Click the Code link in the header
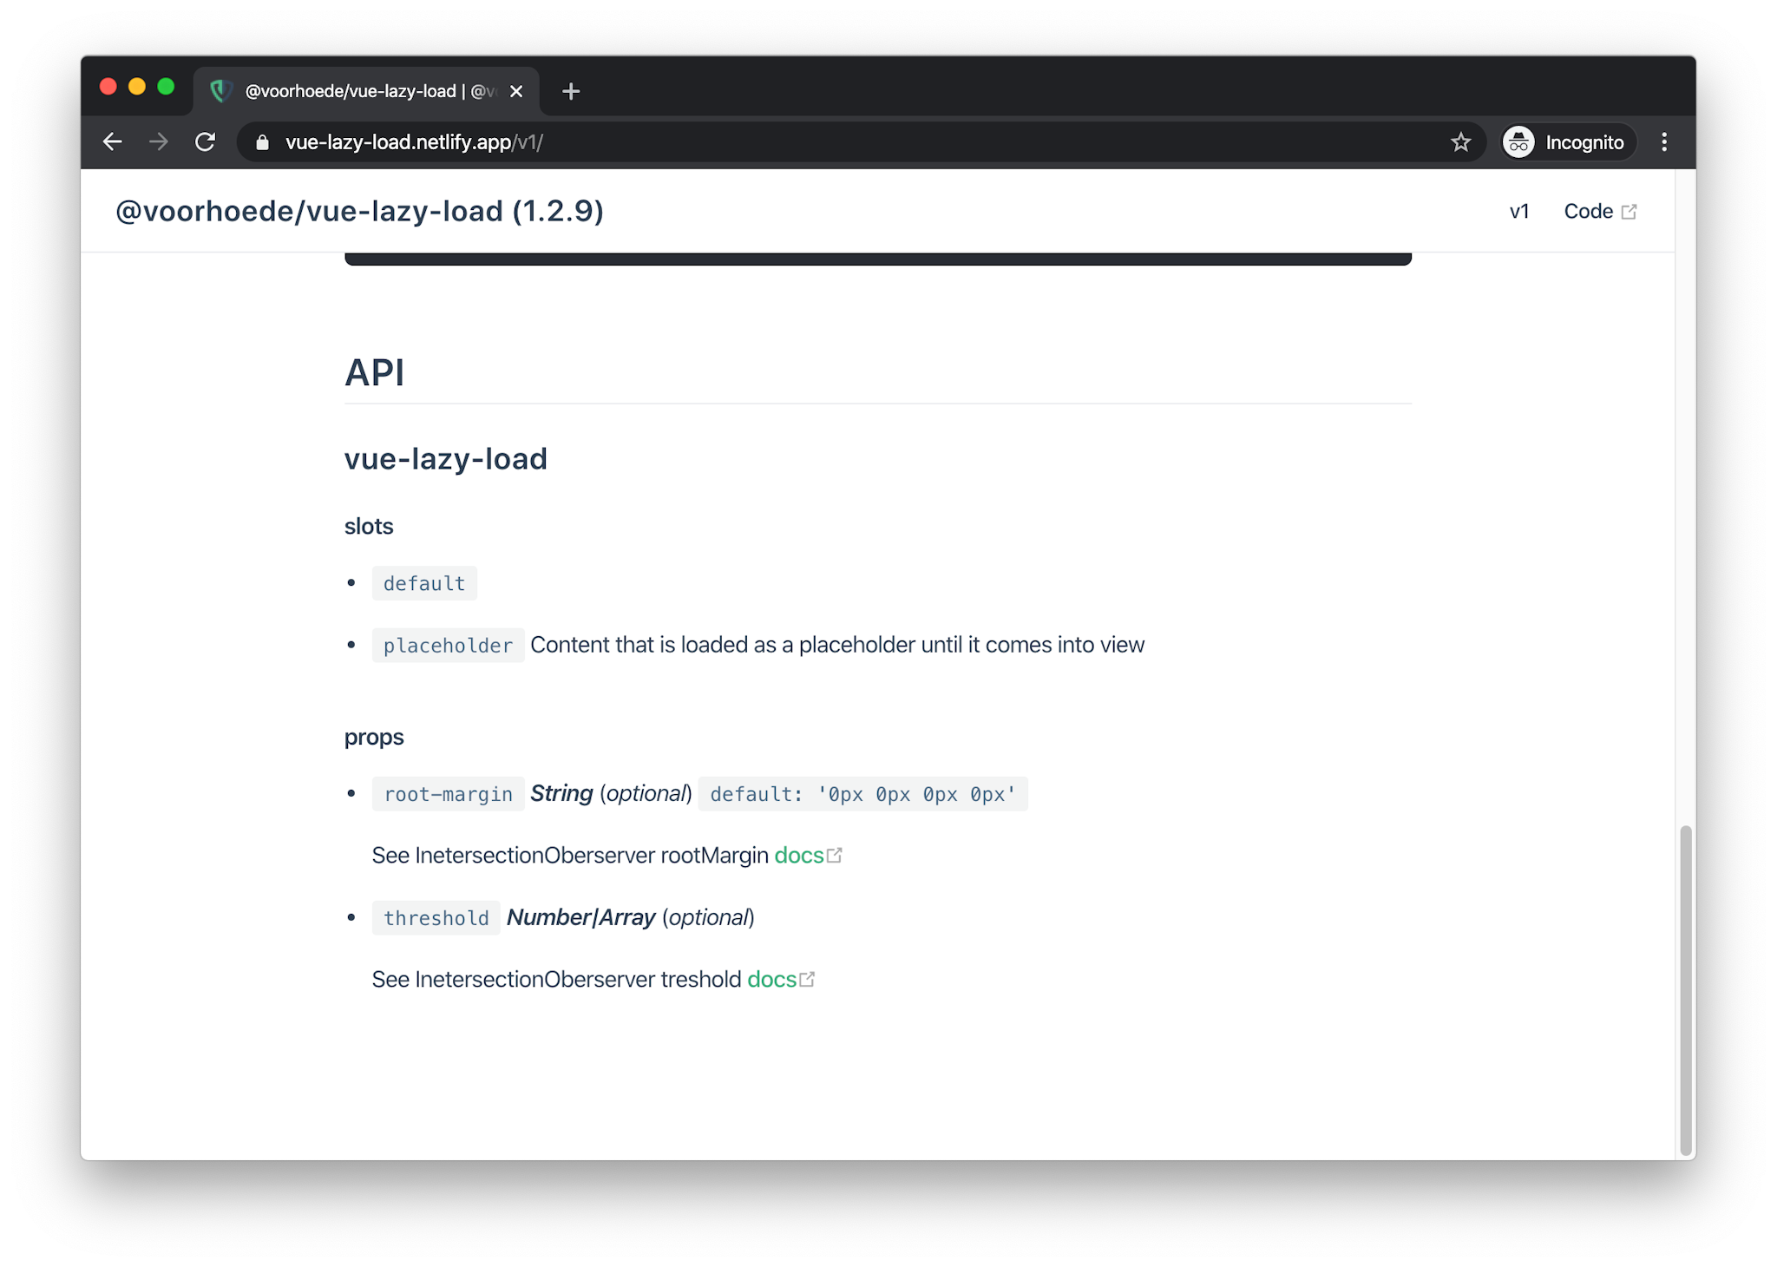The width and height of the screenshot is (1777, 1267). click(1589, 211)
